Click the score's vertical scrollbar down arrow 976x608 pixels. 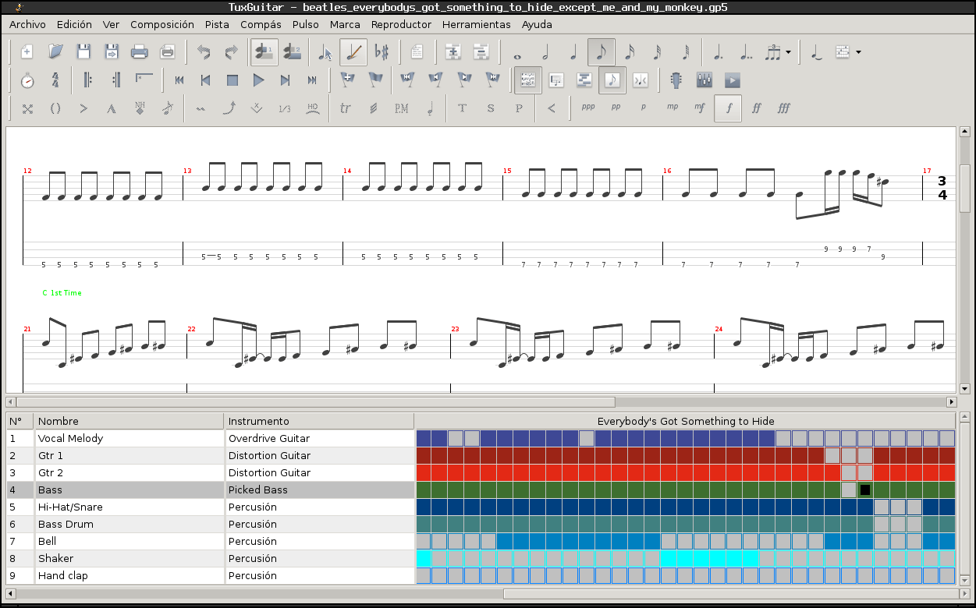pyautogui.click(x=964, y=388)
